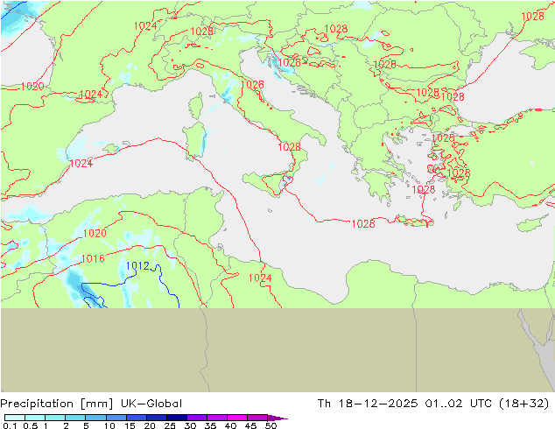This screenshot has width=555, height=429.
Task: Click legend scale number '15'
Action: pyautogui.click(x=130, y=425)
